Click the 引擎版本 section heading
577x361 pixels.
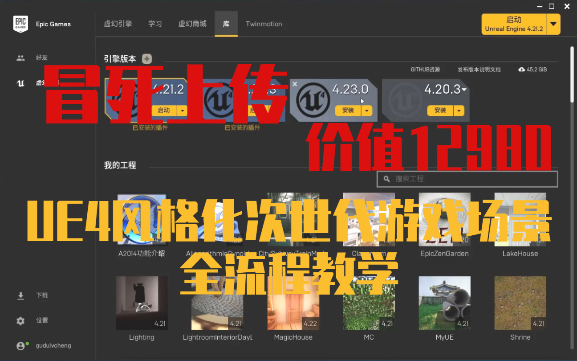(120, 59)
